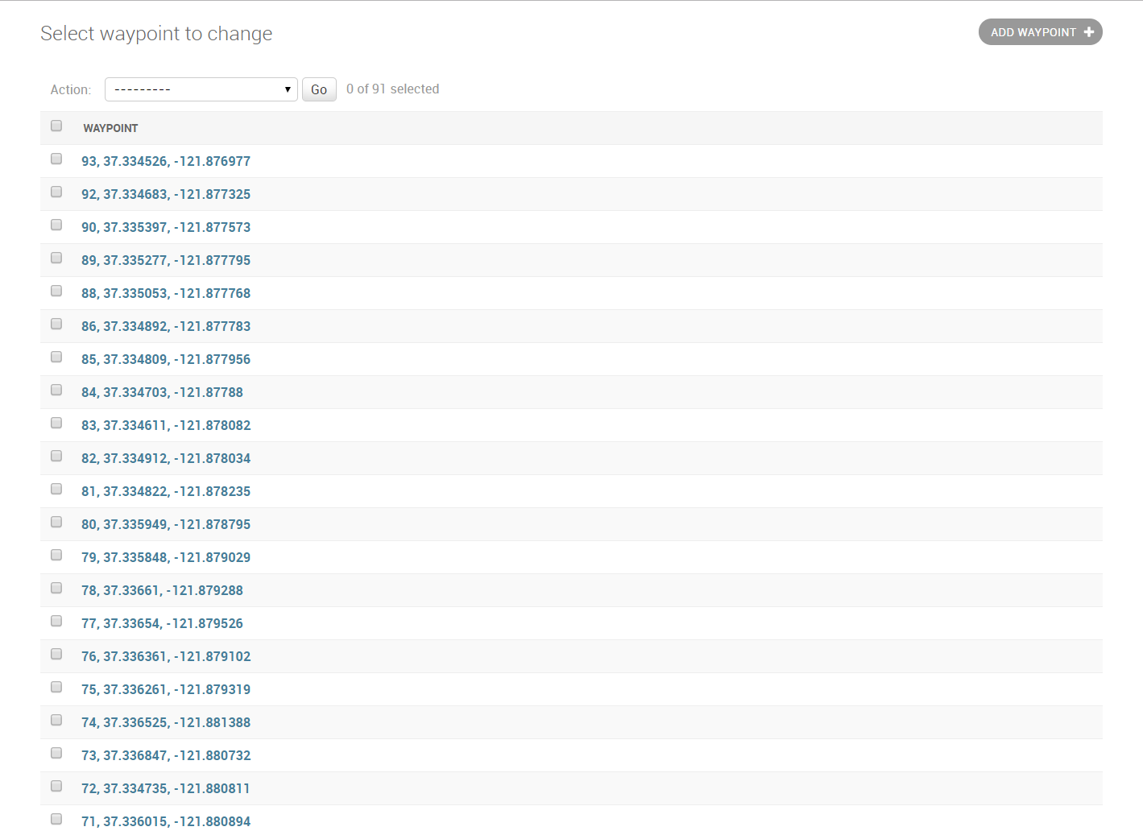View waypoint 80, 37.335949, -121.878795
This screenshot has width=1143, height=835.
(x=166, y=524)
